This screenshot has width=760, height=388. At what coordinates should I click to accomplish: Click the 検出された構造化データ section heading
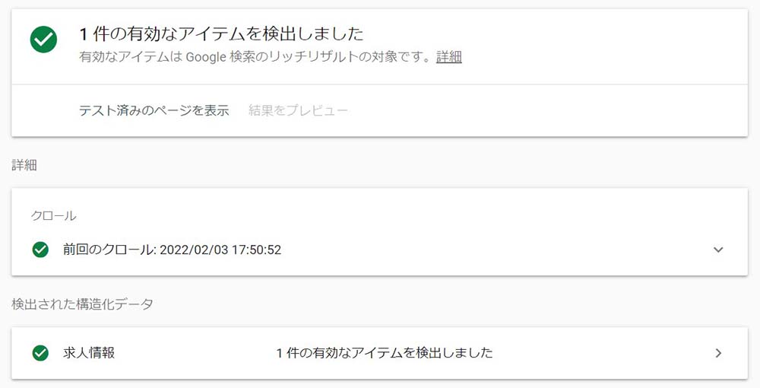click(x=82, y=304)
